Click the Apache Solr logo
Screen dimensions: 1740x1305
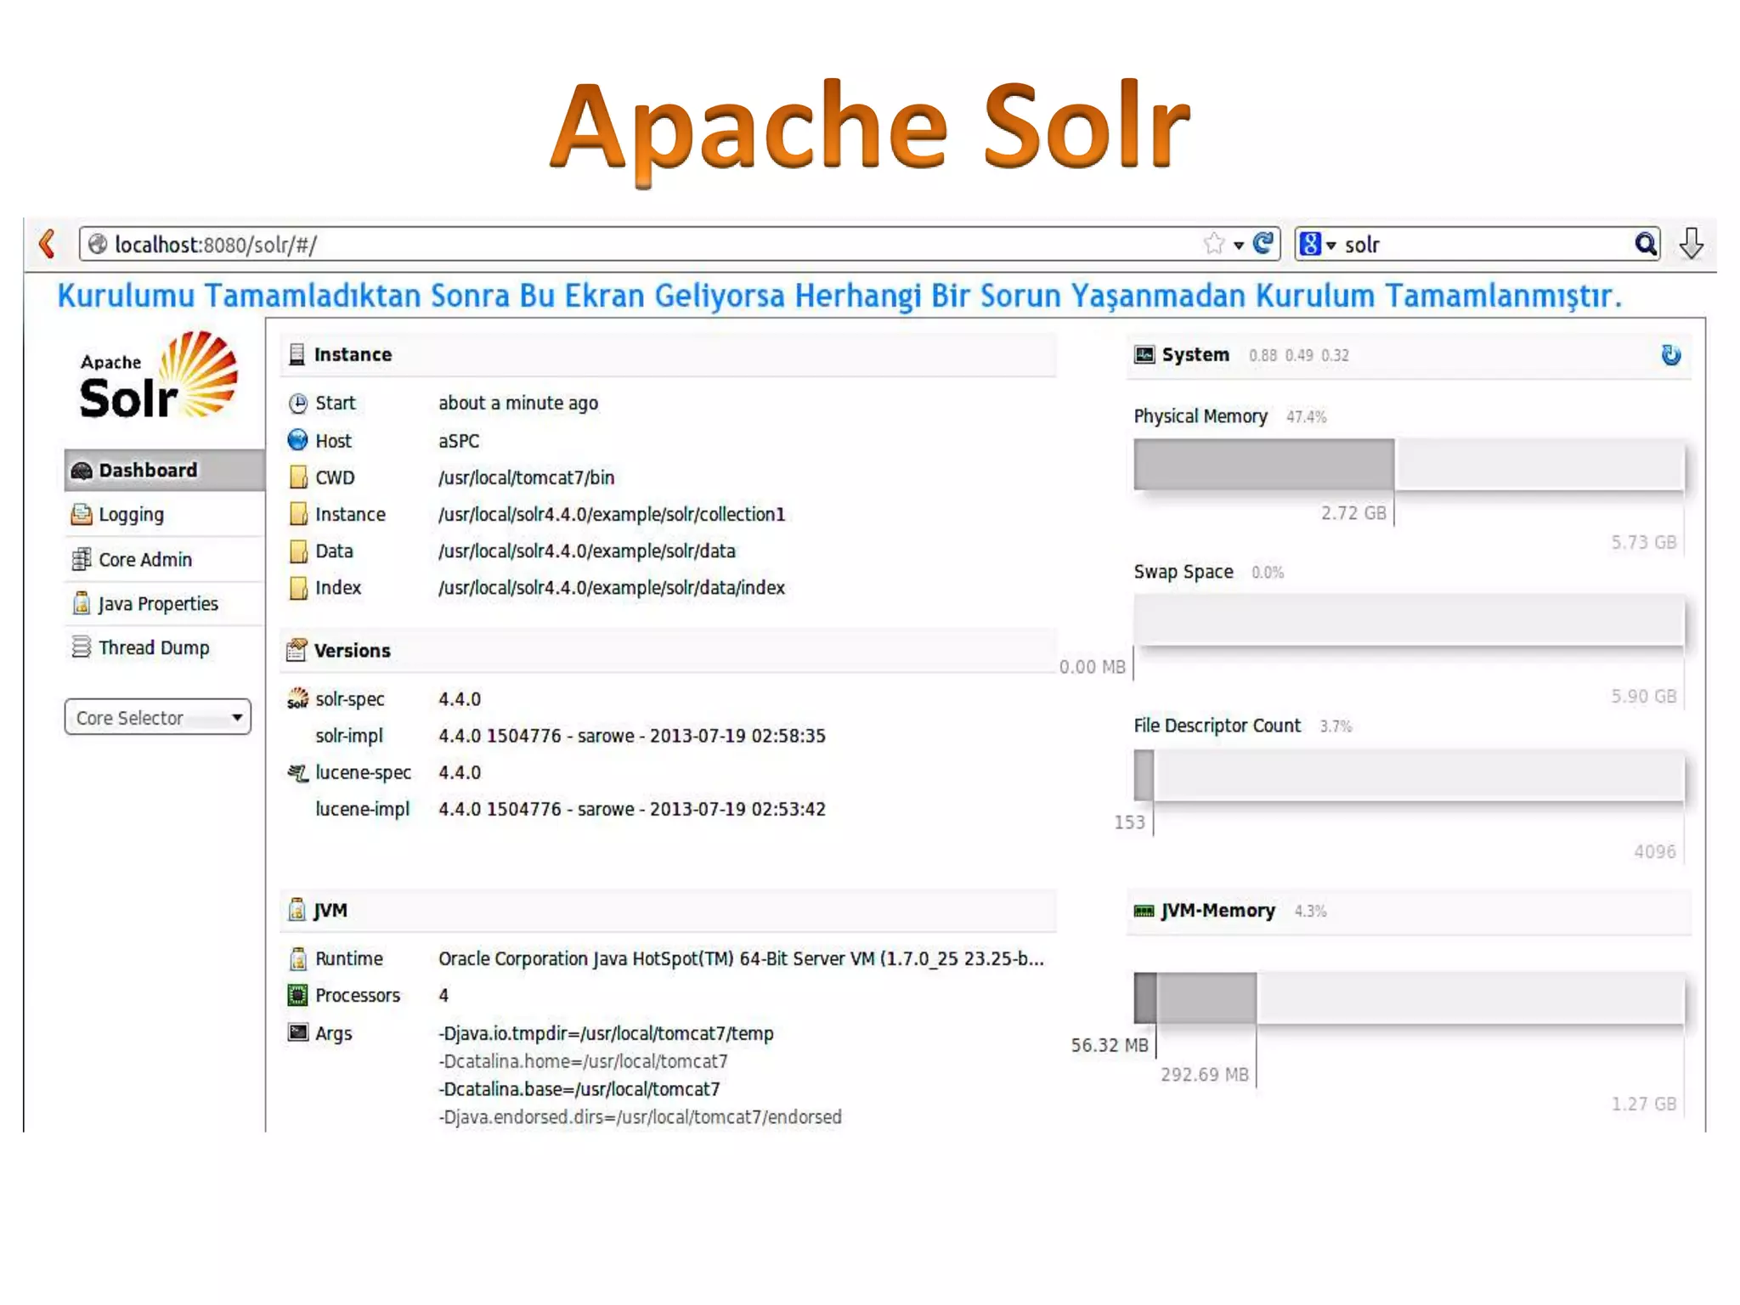[158, 376]
